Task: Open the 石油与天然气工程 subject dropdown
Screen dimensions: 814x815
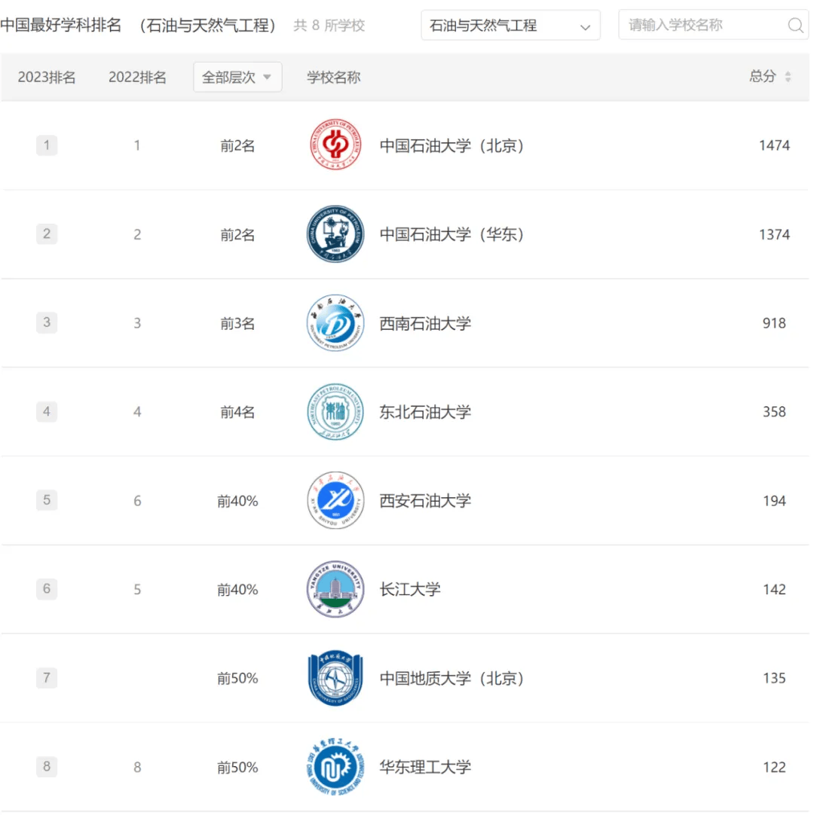Action: tap(510, 26)
